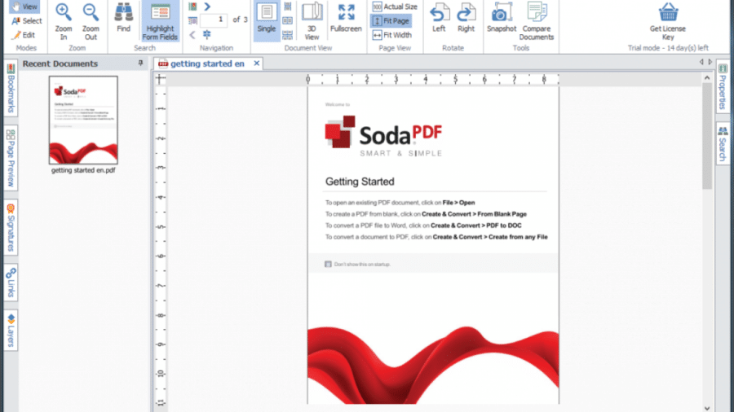Click the Zoom Out tool
Viewport: 734px width, 412px height.
pos(91,21)
